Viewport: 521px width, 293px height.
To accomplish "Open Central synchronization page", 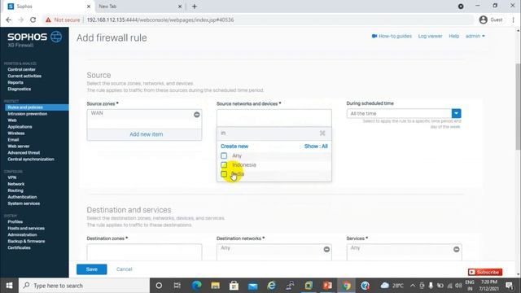I will click(x=31, y=160).
